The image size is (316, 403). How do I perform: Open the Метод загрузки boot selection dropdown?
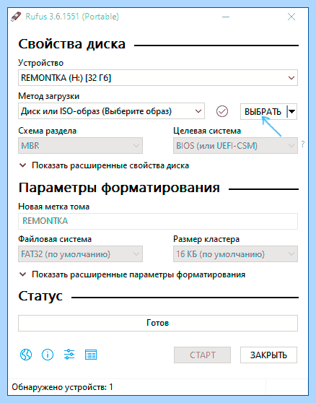tap(111, 111)
